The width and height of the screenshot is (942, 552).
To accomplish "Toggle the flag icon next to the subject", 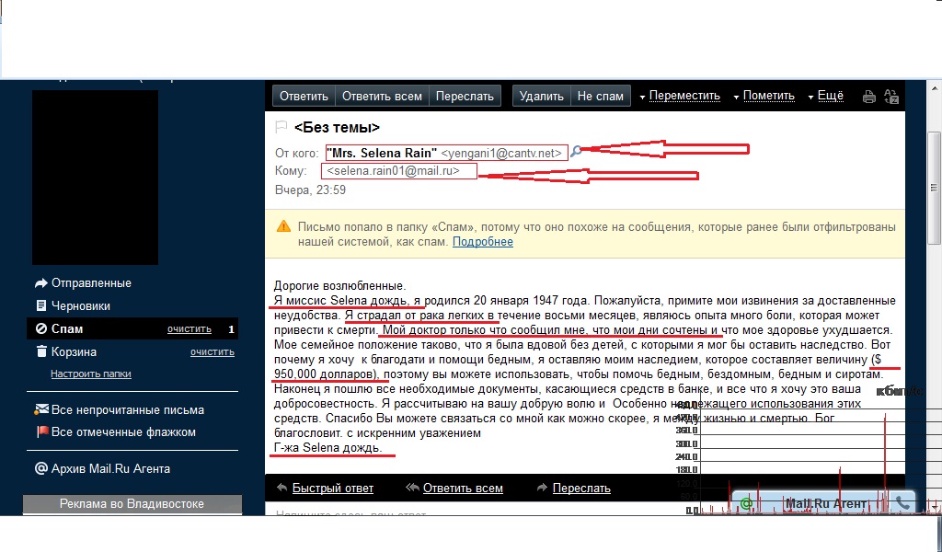I will point(281,127).
